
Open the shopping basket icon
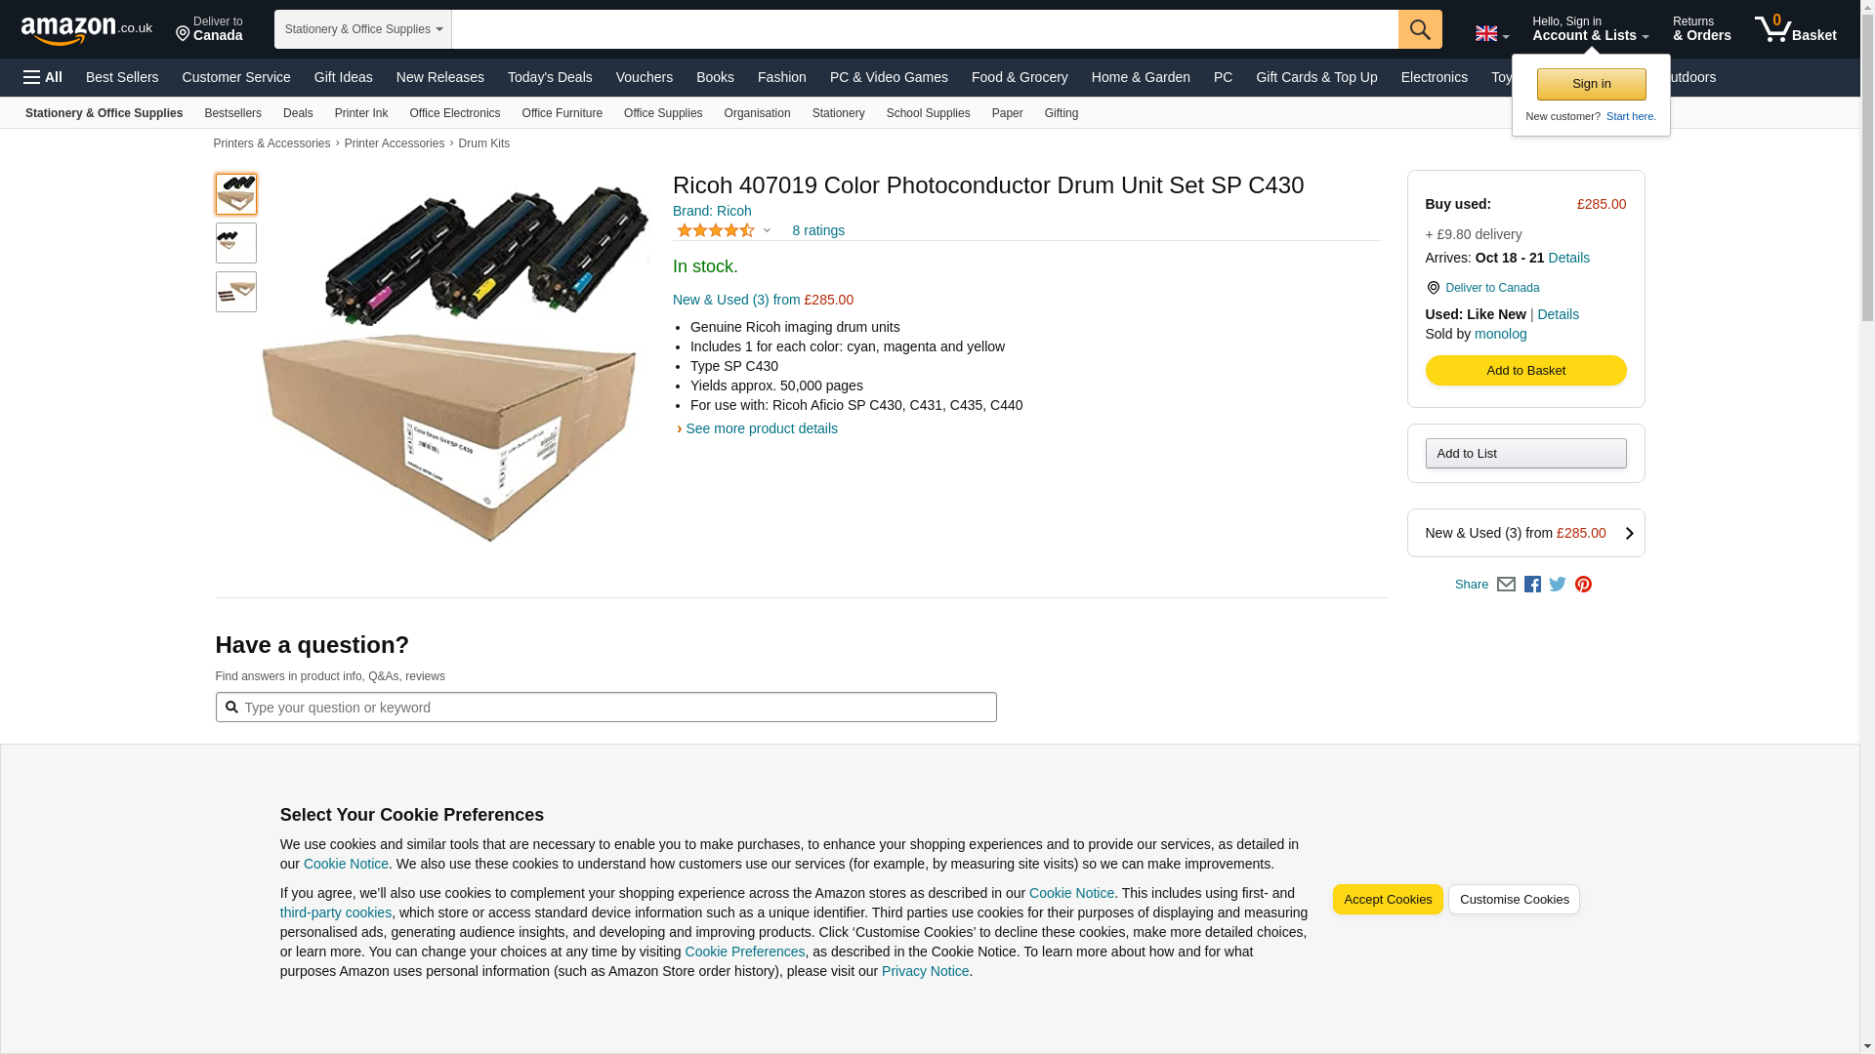[x=1795, y=29]
